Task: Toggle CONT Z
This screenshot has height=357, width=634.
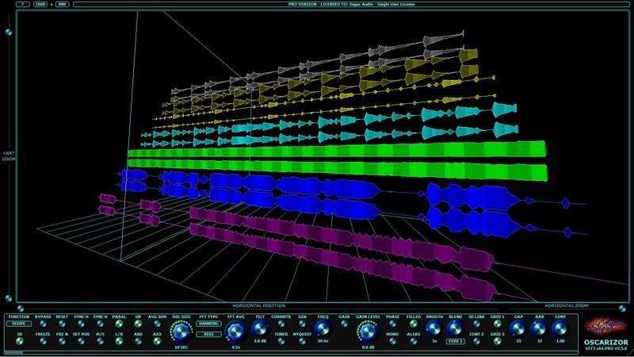Action: tap(476, 341)
